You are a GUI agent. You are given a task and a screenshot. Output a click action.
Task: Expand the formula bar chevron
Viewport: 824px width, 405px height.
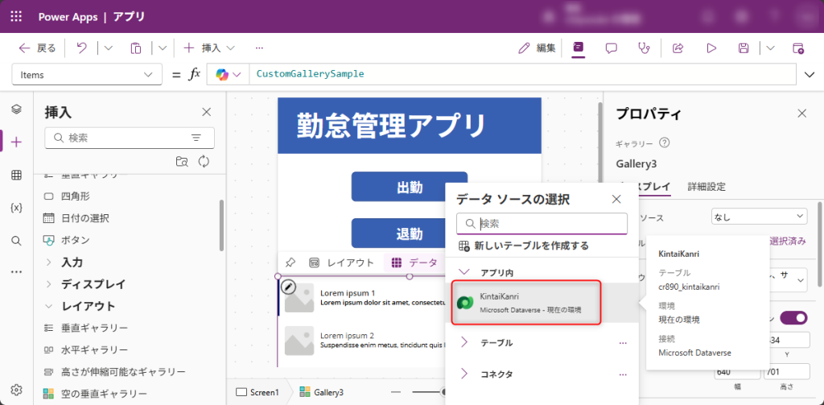click(x=810, y=75)
